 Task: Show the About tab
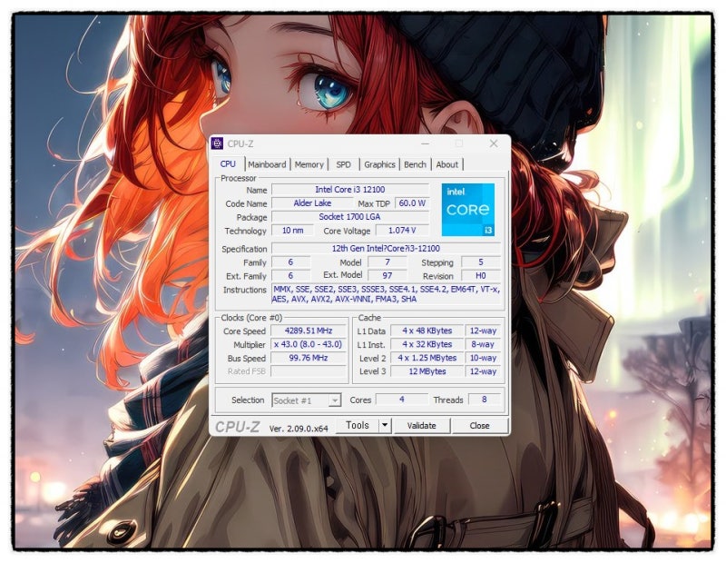[446, 164]
